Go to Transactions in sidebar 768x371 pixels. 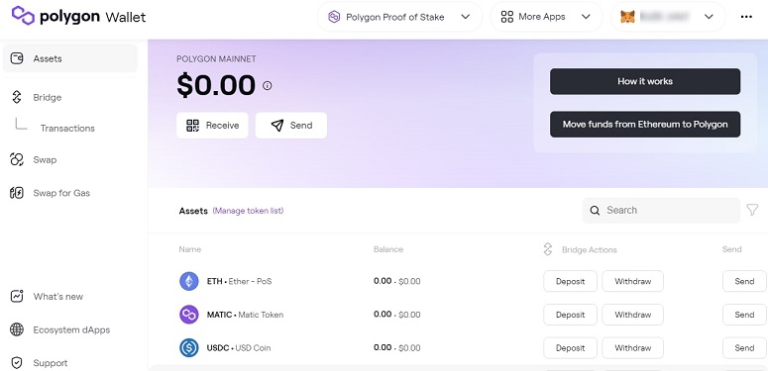[67, 128]
